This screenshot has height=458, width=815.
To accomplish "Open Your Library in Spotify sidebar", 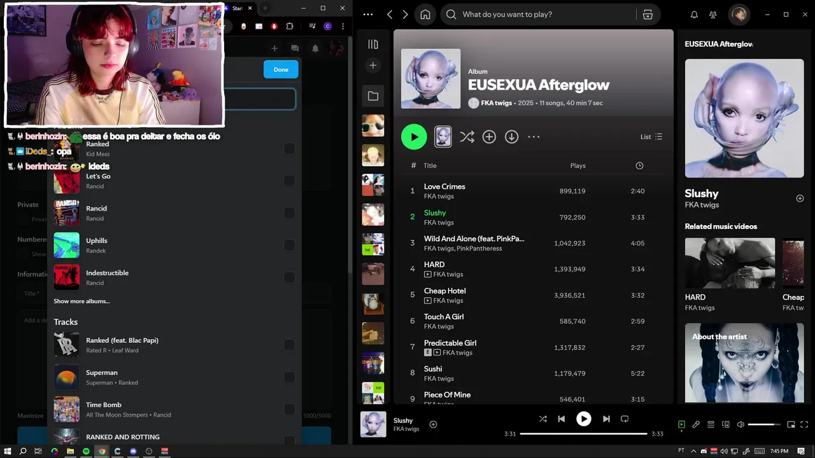I will pos(373,44).
